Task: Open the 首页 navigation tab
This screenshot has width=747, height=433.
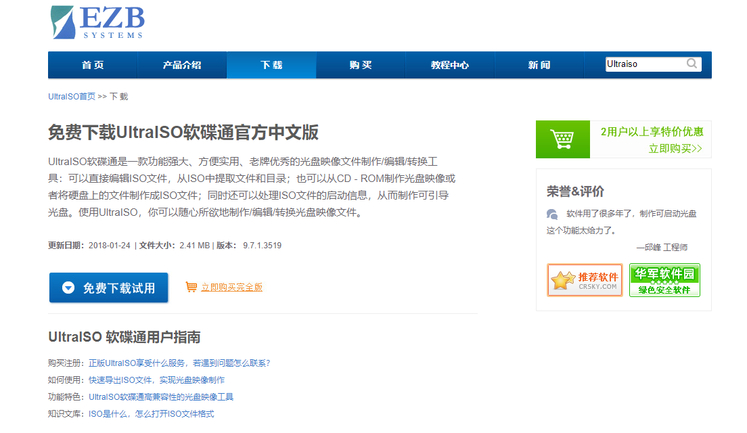Action: pyautogui.click(x=93, y=65)
